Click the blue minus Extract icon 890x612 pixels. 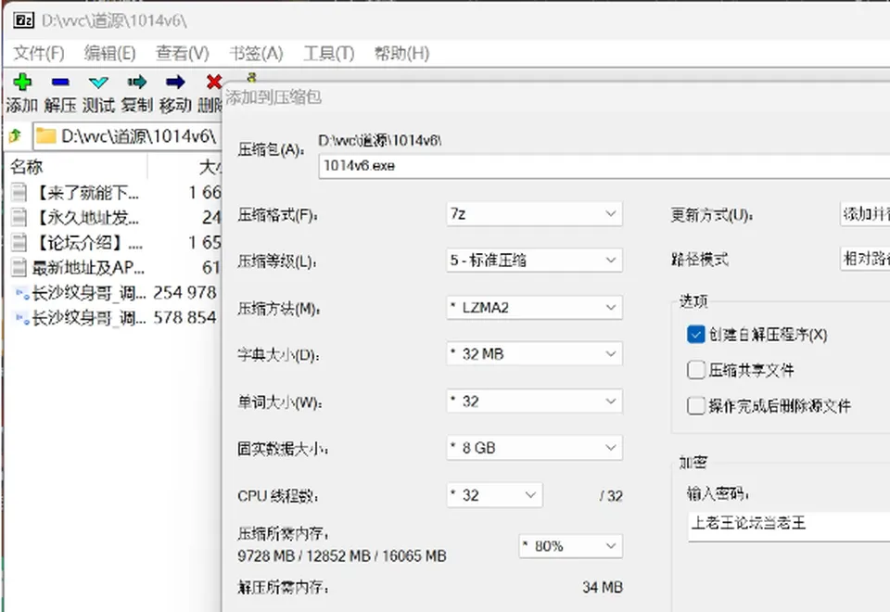(60, 83)
